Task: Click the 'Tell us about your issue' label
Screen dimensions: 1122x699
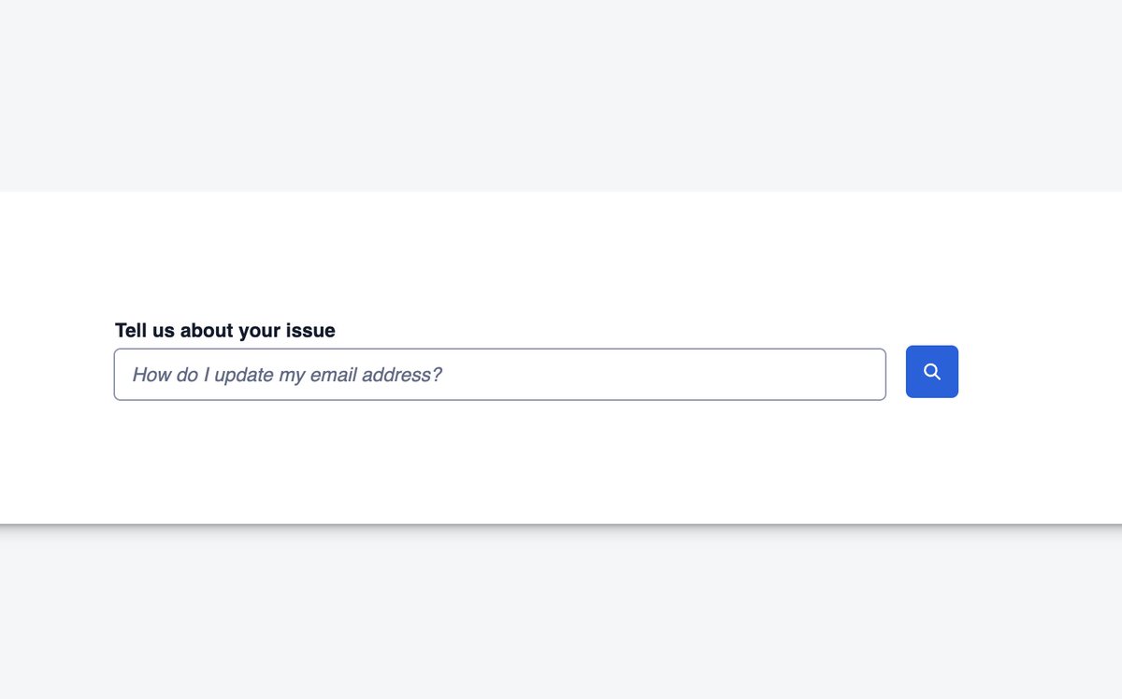Action: coord(224,330)
